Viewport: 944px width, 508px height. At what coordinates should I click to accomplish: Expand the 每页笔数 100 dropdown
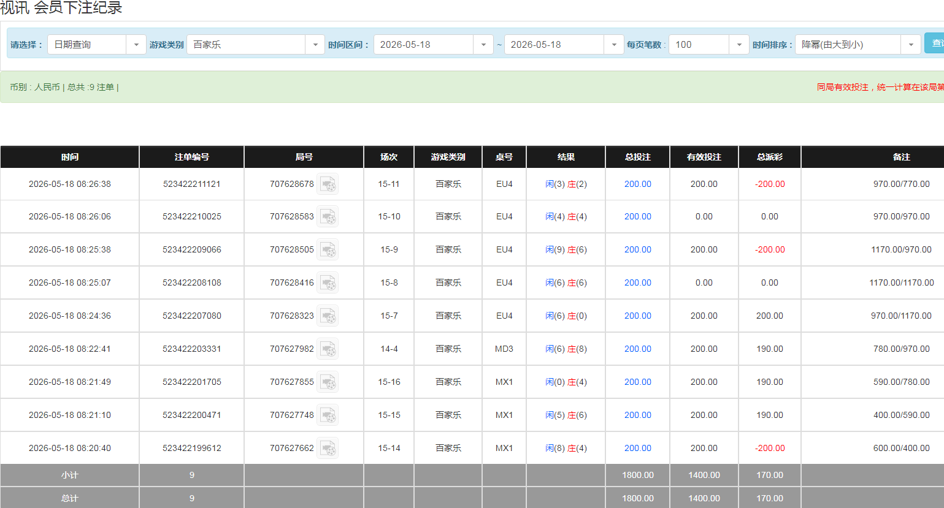(708, 45)
